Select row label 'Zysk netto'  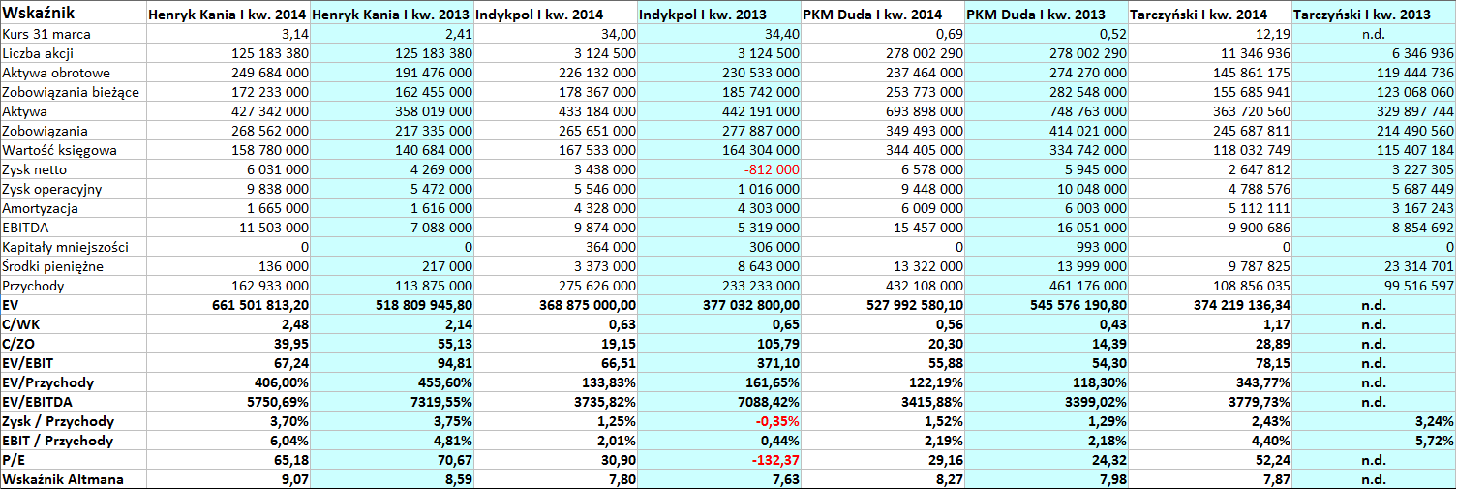click(x=73, y=169)
